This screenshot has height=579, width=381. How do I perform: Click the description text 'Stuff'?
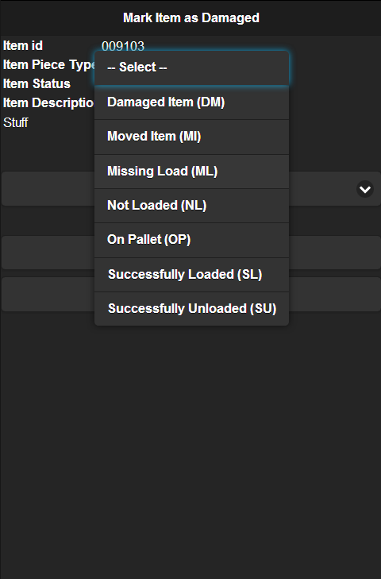coord(16,122)
